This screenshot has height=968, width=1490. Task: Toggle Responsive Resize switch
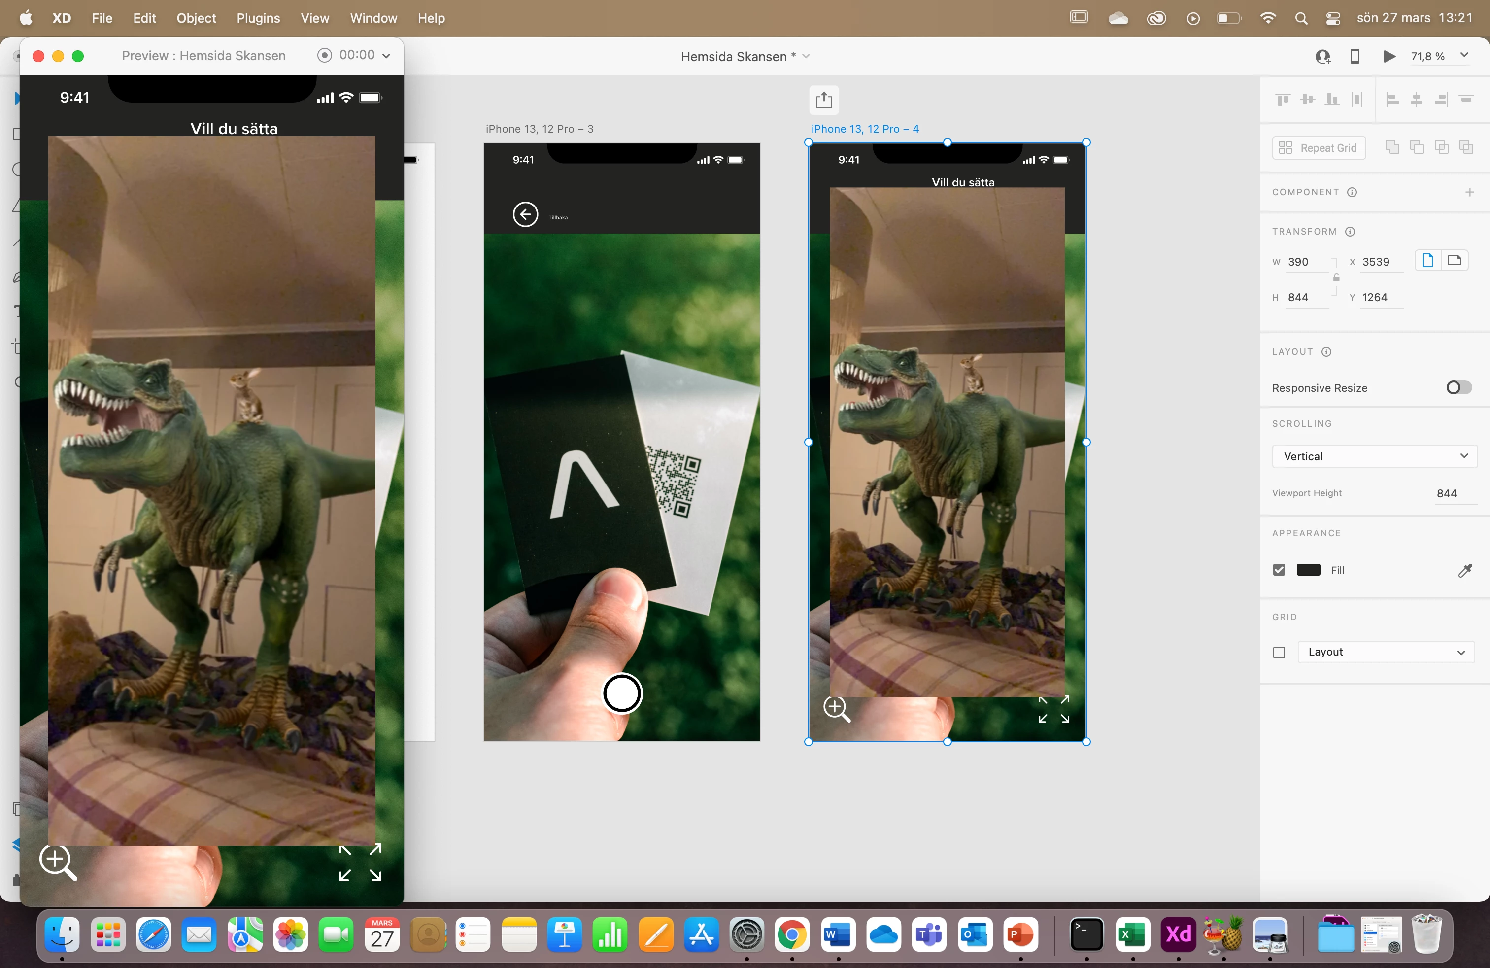click(x=1457, y=387)
